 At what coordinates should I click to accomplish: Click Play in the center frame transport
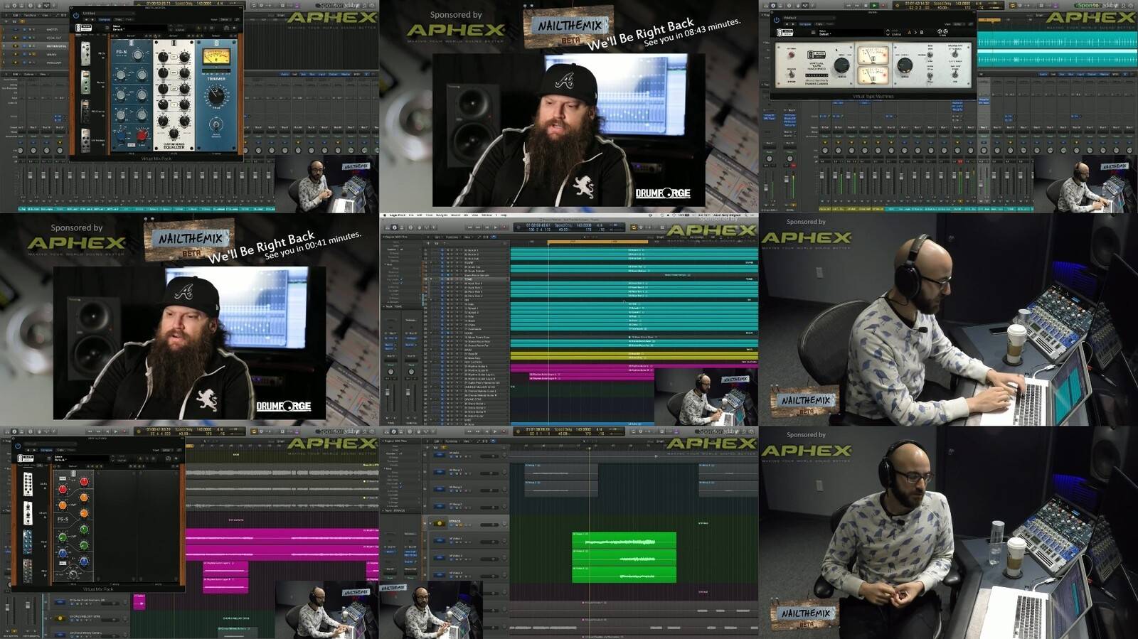pyautogui.click(x=495, y=227)
